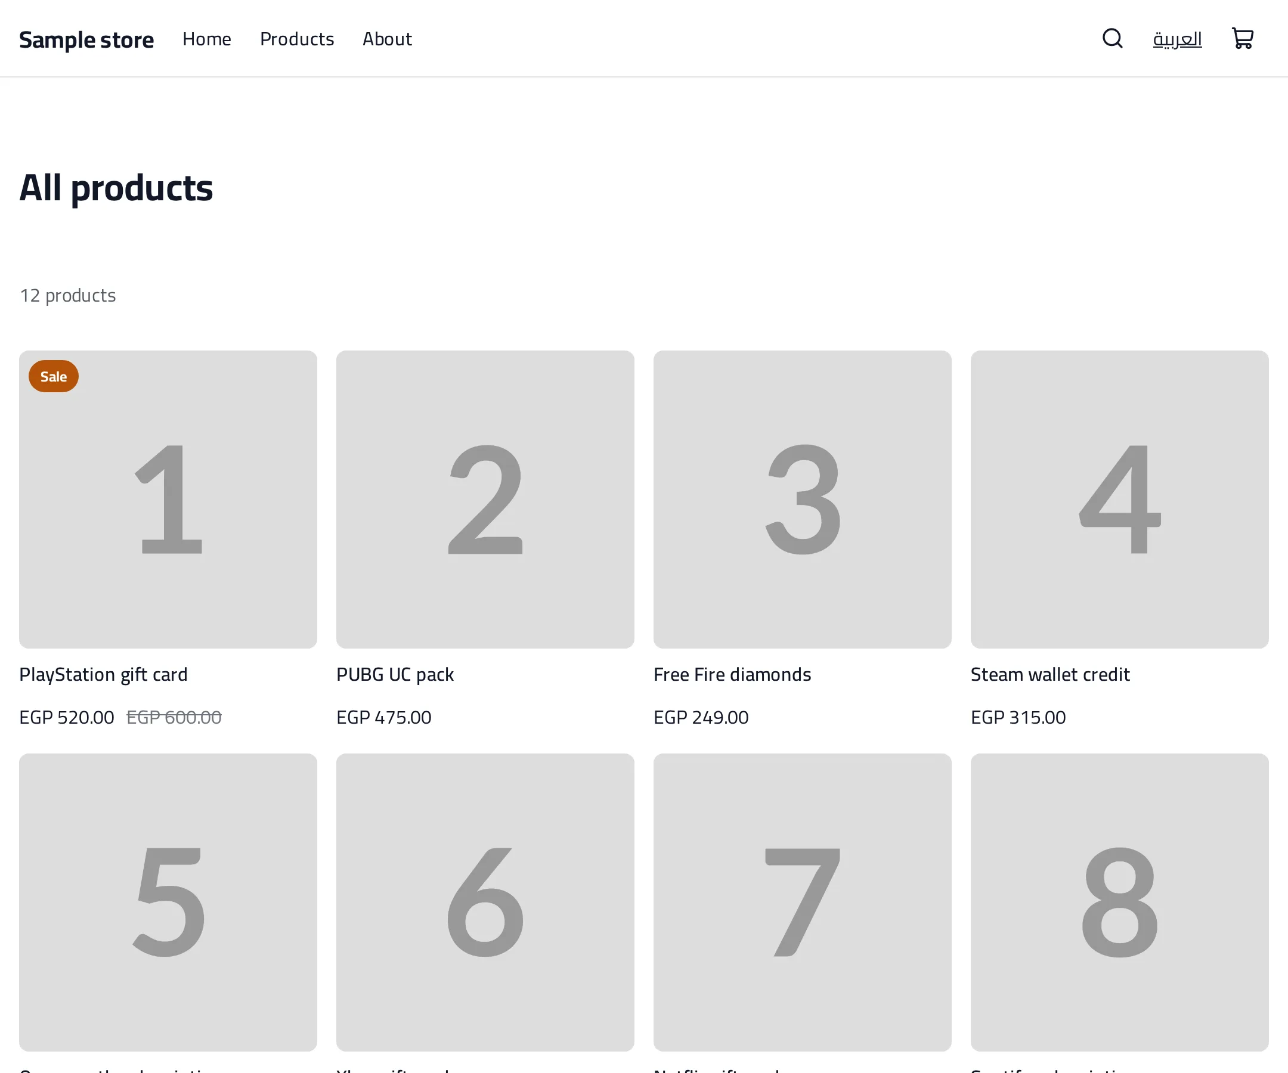1288x1073 pixels.
Task: Click the EGP 315.00 price
Action: [1018, 717]
